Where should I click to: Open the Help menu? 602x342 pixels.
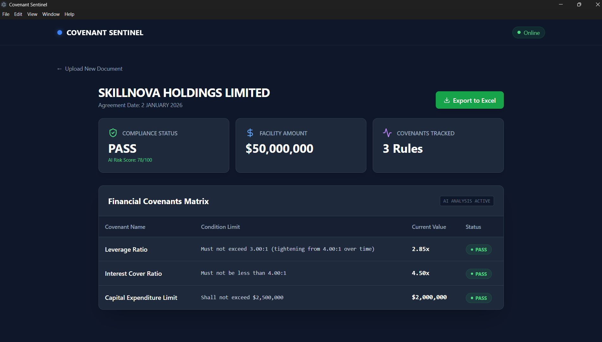point(69,14)
